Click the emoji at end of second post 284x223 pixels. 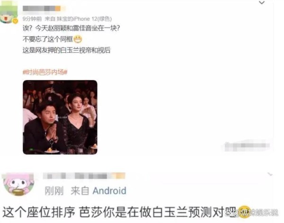click(x=244, y=212)
